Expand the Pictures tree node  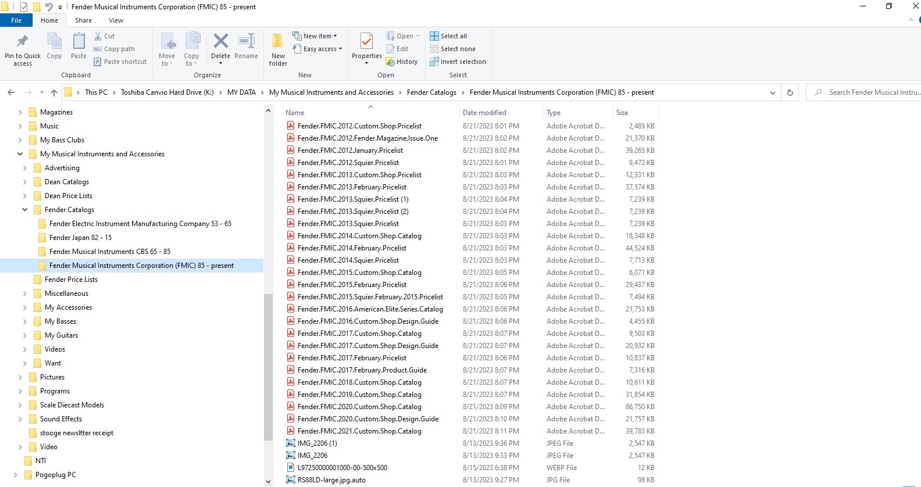[x=20, y=377]
